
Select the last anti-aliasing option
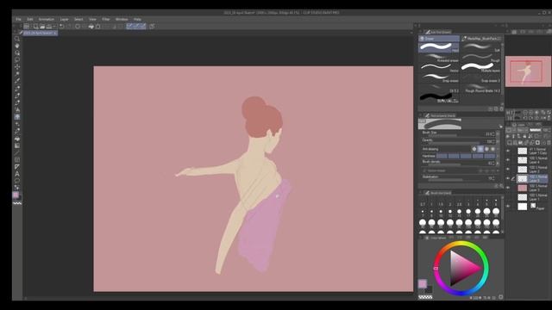(x=492, y=149)
